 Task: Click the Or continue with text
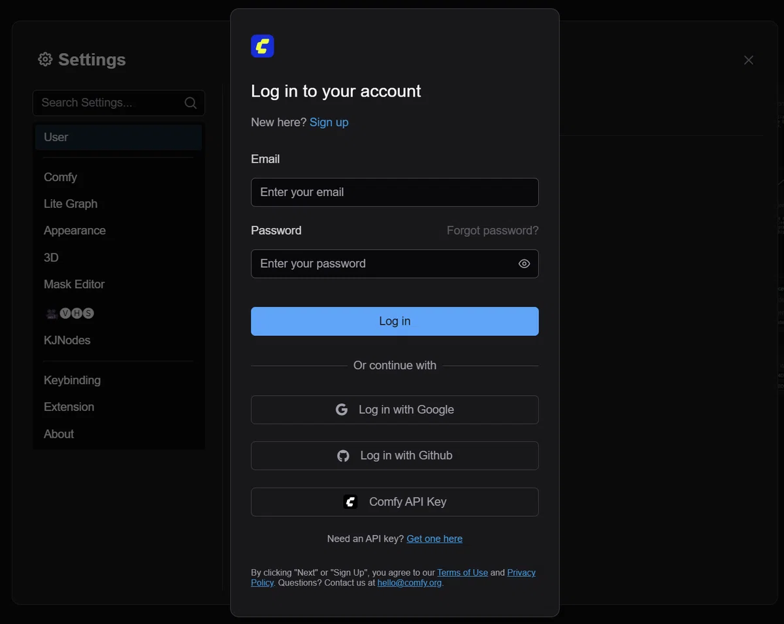[x=395, y=365]
